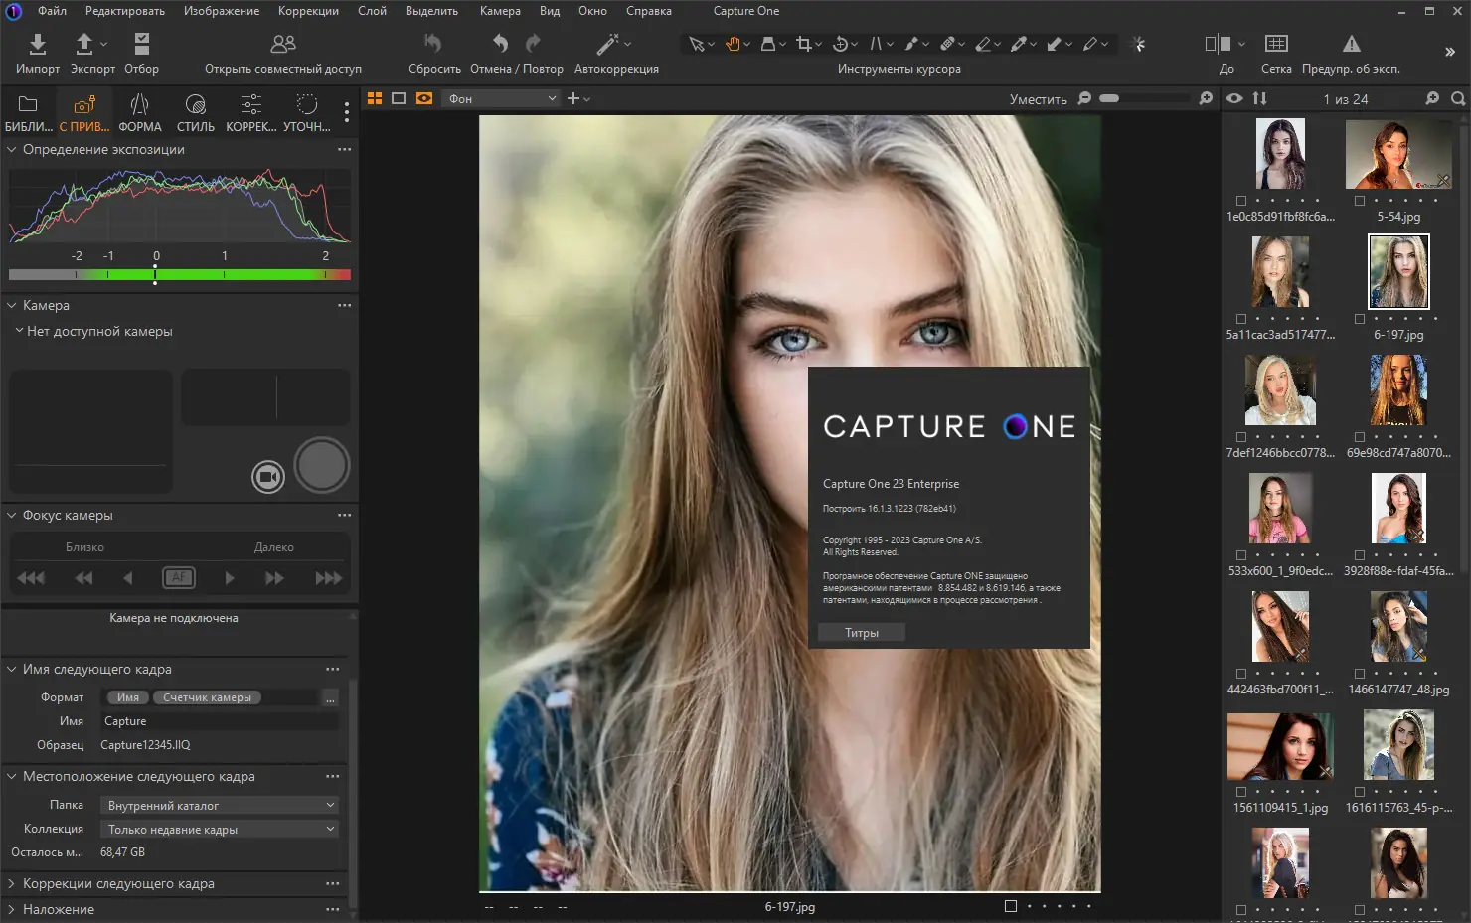Open the Папка dropdown with Внутренний каталог
Image resolution: width=1471 pixels, height=923 pixels.
click(221, 805)
